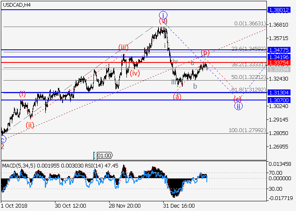This screenshot has height=211, width=296.
Task: Click the red (ii) wave label
Action: [30, 124]
